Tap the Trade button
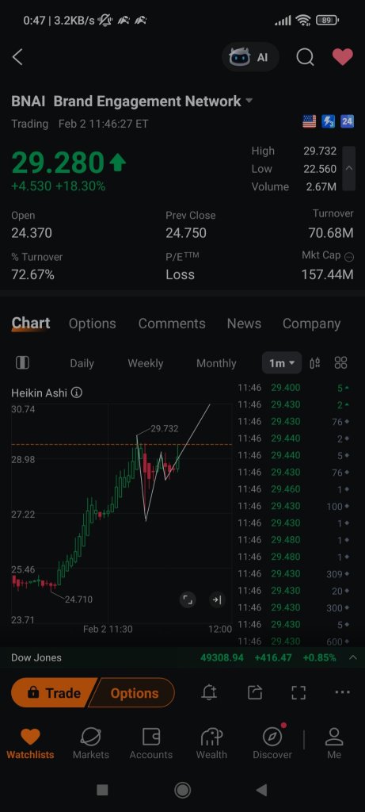Image resolution: width=365 pixels, height=812 pixels. [55, 692]
